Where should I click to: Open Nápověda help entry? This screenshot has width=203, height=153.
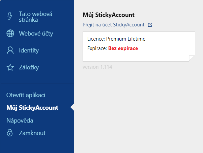coord(20,121)
